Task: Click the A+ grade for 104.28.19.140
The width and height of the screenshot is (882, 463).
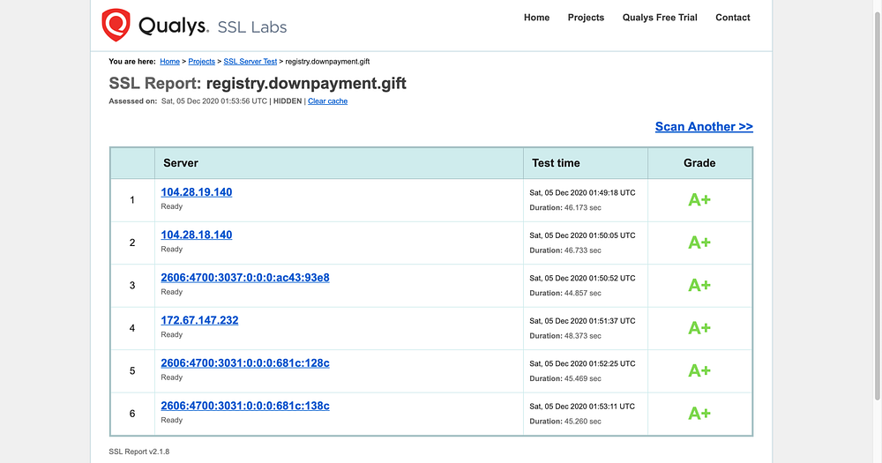Action: pyautogui.click(x=699, y=199)
